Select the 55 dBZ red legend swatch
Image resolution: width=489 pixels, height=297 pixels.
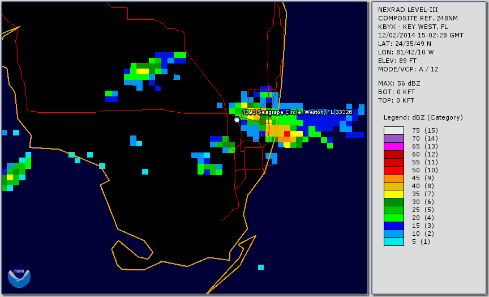point(393,162)
